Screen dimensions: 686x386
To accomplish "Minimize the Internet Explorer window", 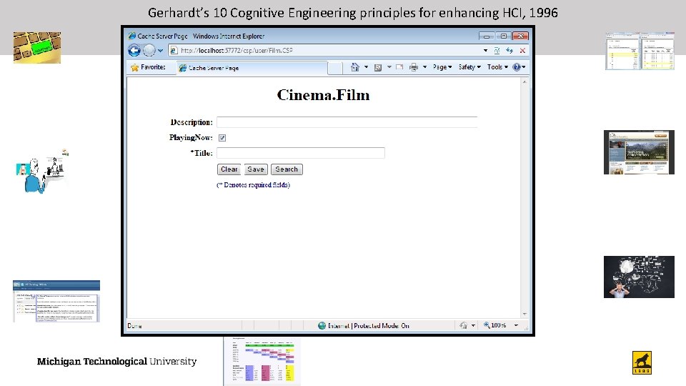I will pyautogui.click(x=487, y=36).
